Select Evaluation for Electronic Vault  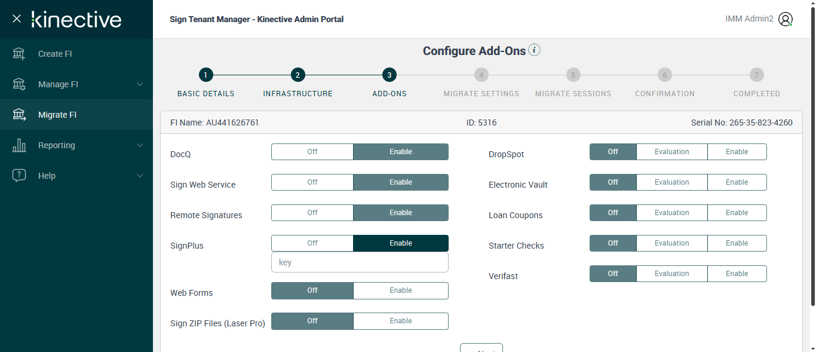pyautogui.click(x=671, y=182)
